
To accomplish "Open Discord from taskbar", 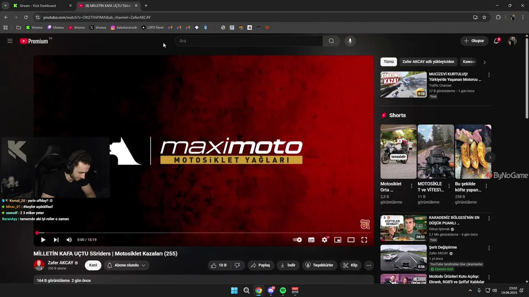I will [271, 290].
